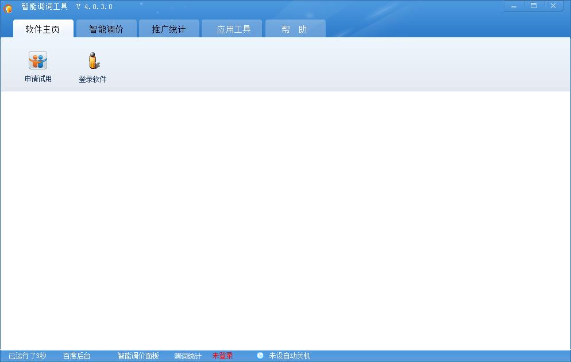Switch to the 推广统计 tab
This screenshot has width=571, height=362.
tap(169, 28)
